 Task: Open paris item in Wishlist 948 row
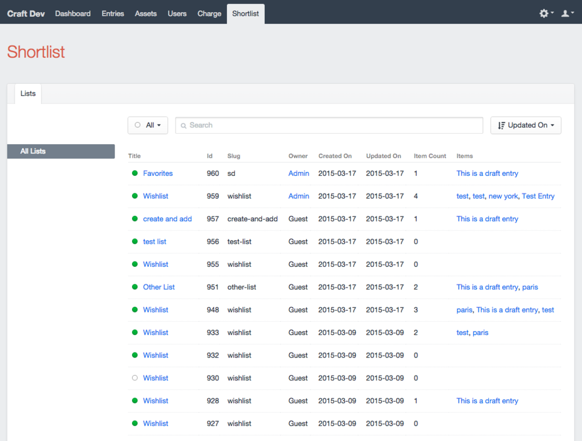(x=464, y=310)
